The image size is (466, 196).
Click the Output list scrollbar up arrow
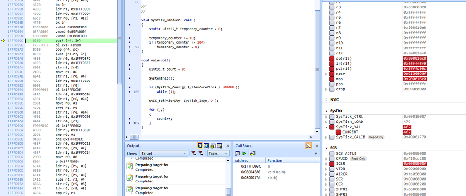[228, 160]
